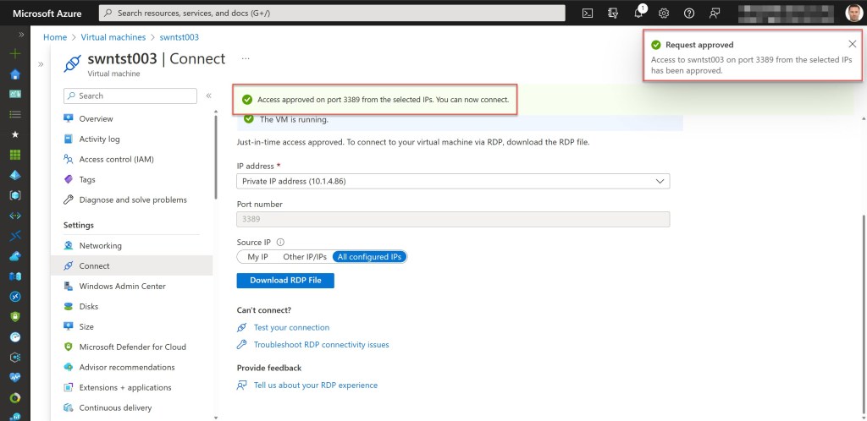867x421 pixels.
Task: Open Cloud Shell from the top bar
Action: (x=588, y=13)
